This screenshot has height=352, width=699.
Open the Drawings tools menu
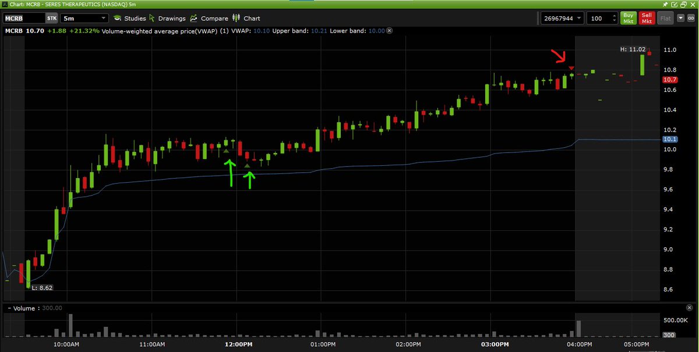[167, 18]
